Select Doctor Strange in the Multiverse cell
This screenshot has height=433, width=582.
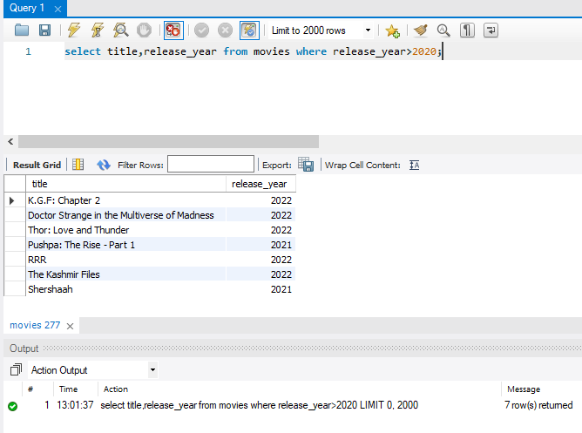125,215
